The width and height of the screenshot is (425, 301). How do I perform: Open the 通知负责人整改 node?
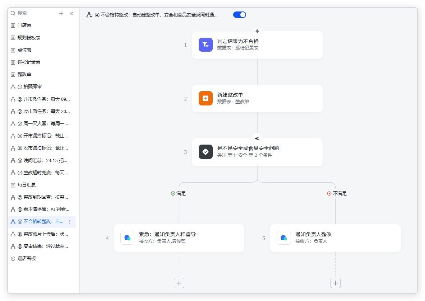[x=335, y=238]
